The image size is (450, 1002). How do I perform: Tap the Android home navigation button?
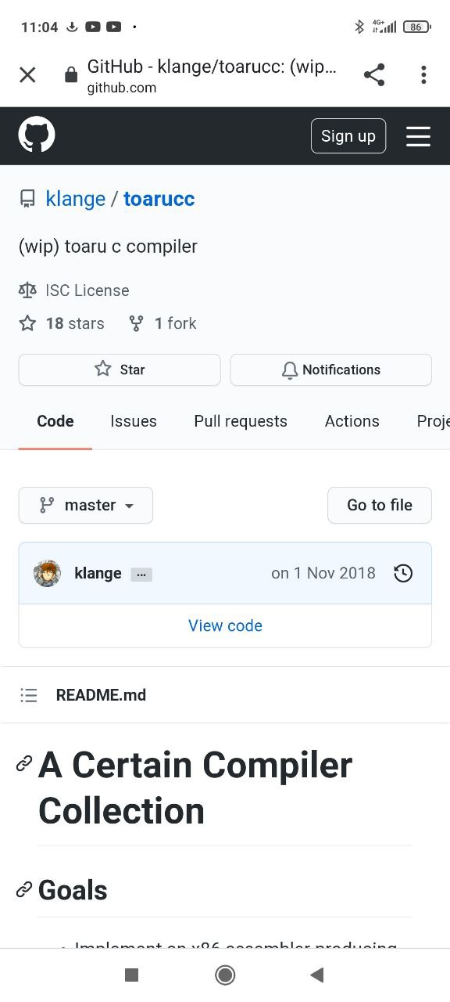point(225,975)
